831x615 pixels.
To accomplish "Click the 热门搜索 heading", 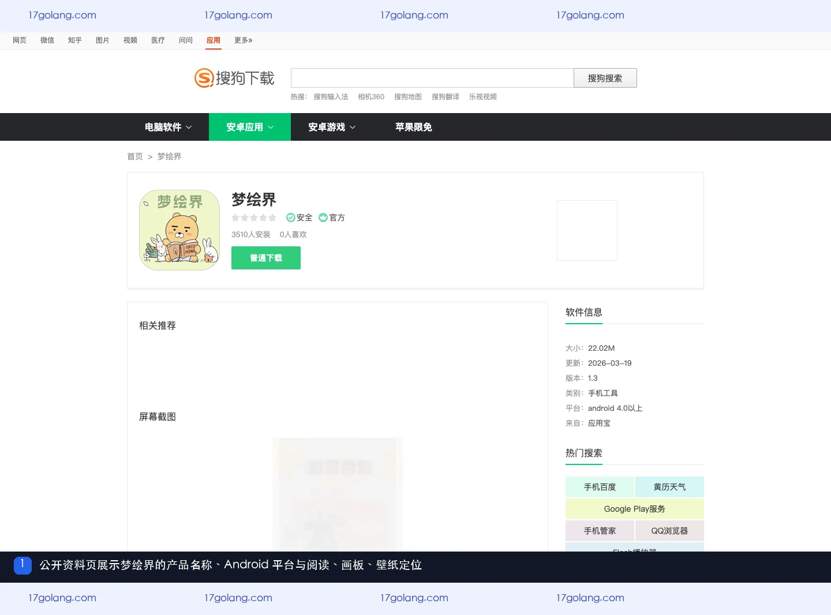I will [x=584, y=453].
